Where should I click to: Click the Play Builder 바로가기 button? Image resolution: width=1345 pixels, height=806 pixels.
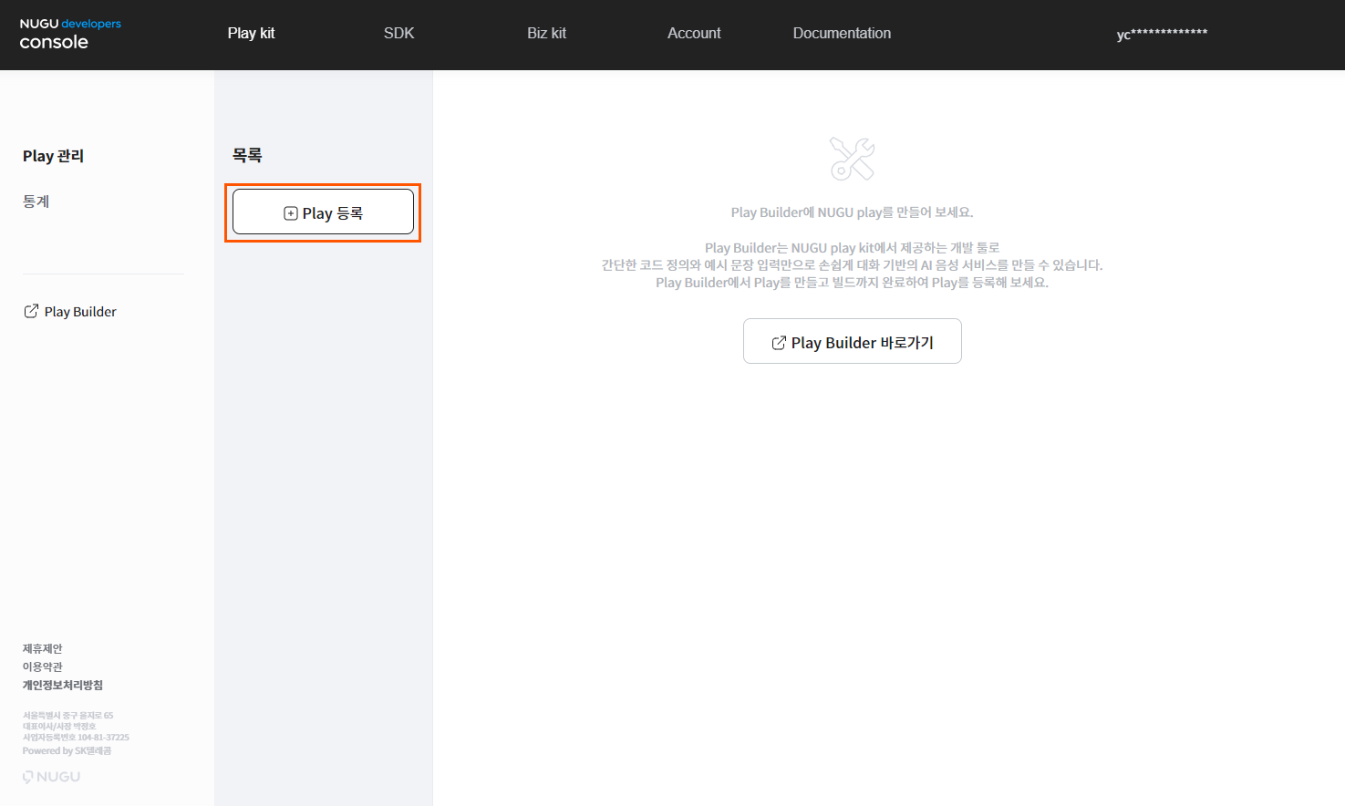852,342
